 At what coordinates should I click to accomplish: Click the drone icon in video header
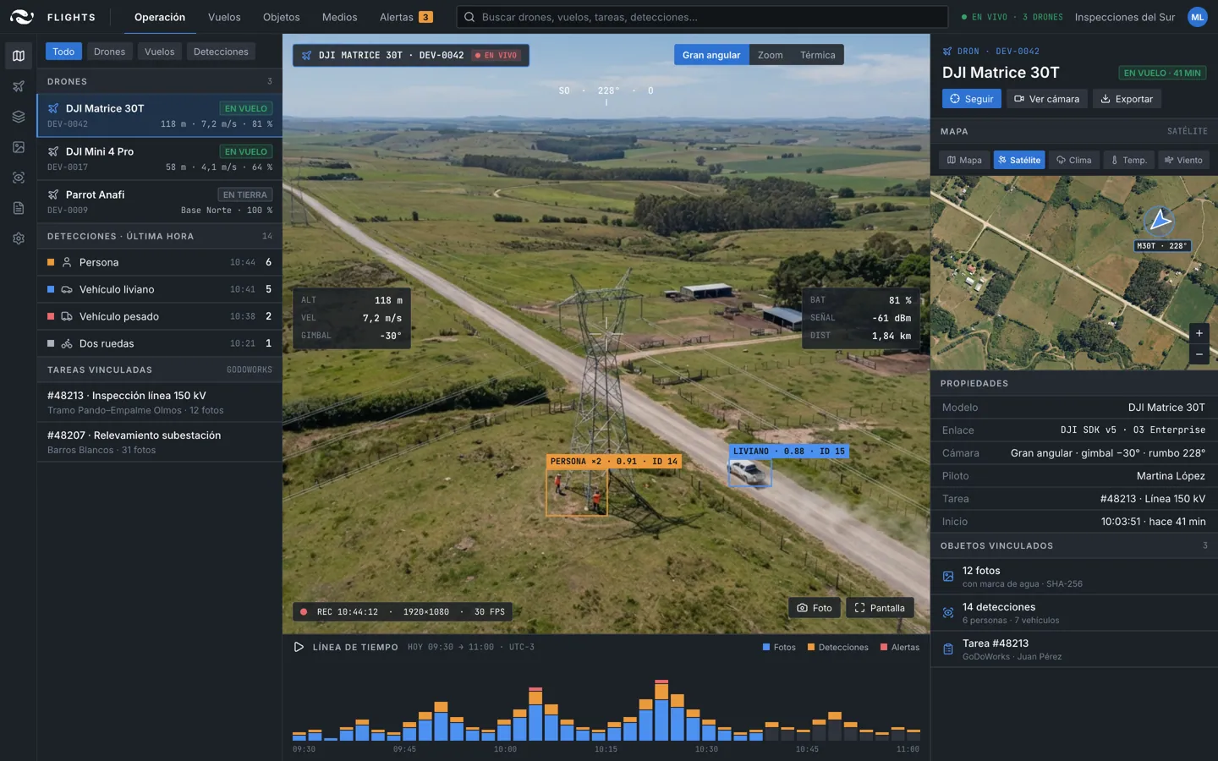(x=307, y=55)
